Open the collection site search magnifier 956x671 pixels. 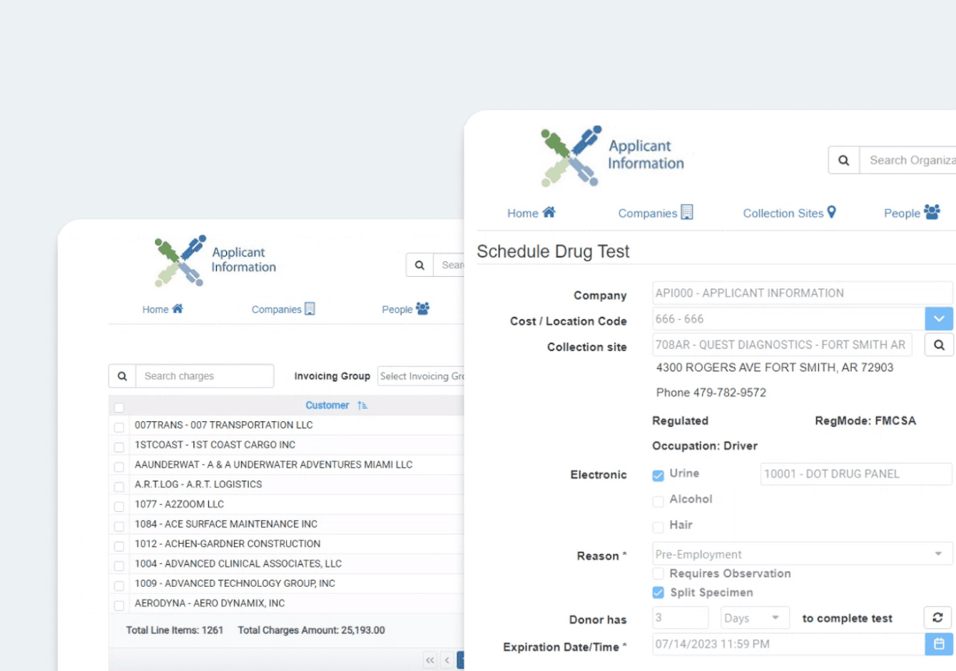pyautogui.click(x=939, y=344)
